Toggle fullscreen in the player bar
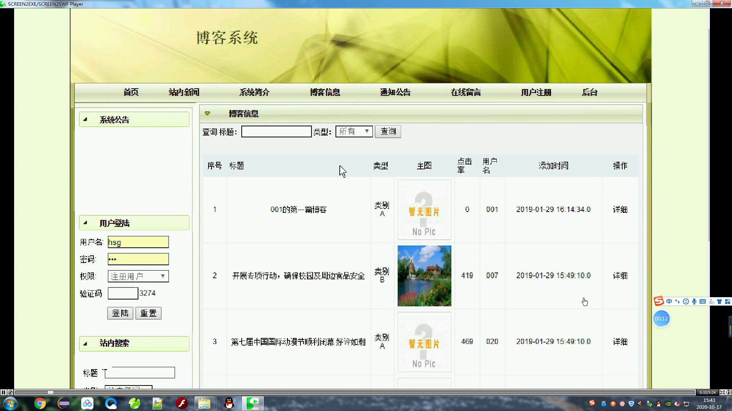Image resolution: width=732 pixels, height=411 pixels. (x=722, y=392)
